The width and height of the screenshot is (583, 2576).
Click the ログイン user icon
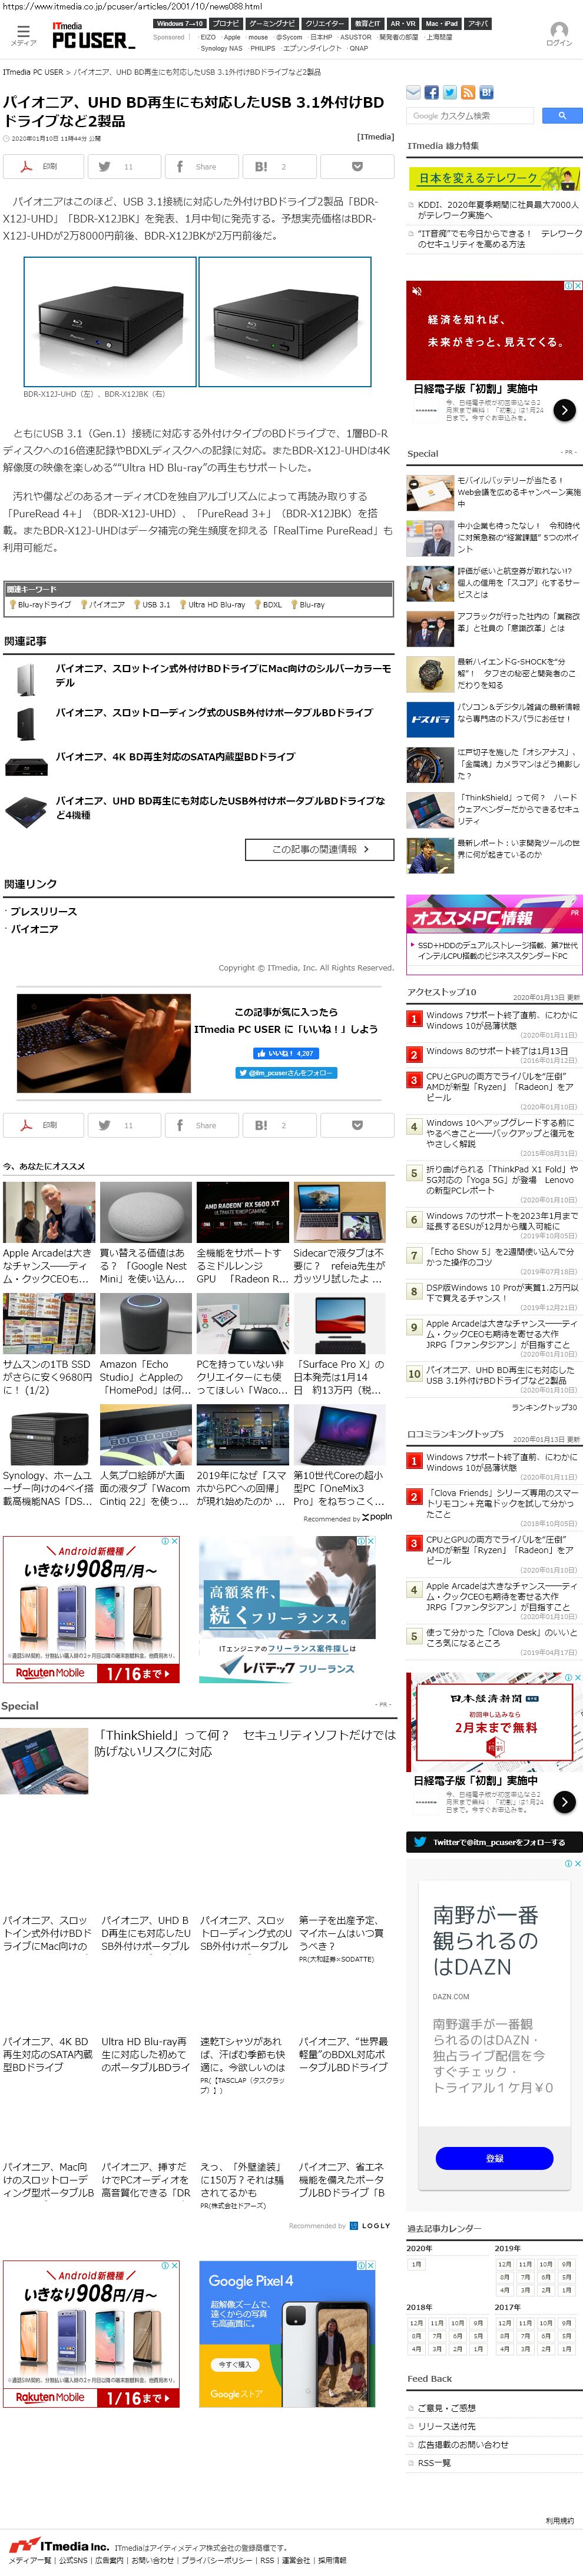pyautogui.click(x=558, y=35)
